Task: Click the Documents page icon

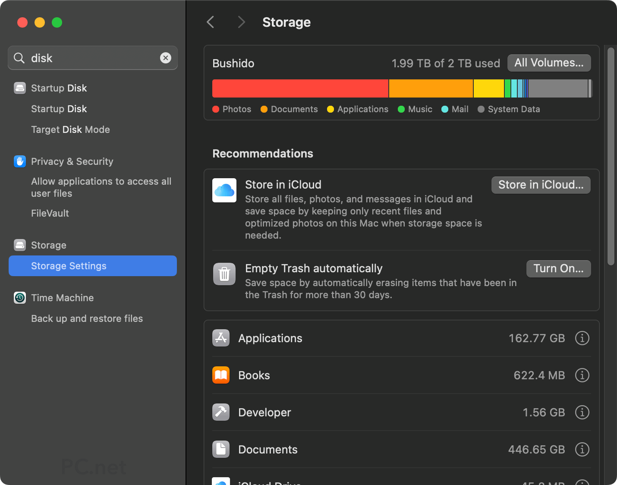Action: [221, 449]
